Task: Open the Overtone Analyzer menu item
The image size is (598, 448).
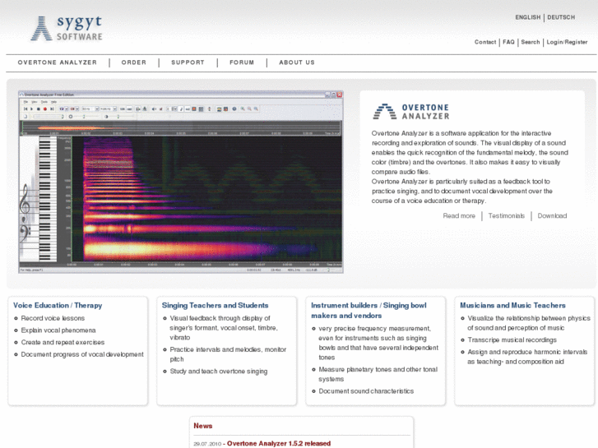Action: [x=58, y=62]
